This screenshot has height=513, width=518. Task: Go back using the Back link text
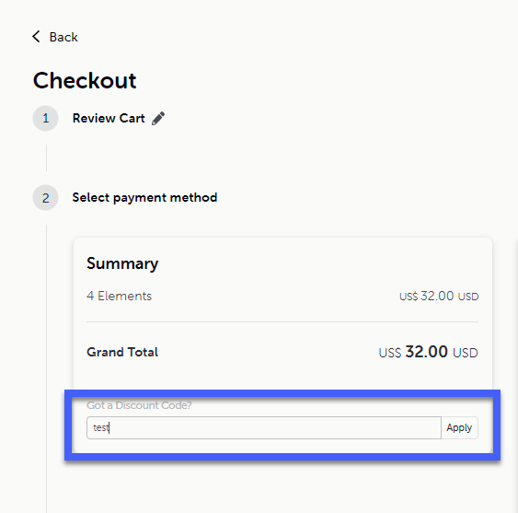63,37
